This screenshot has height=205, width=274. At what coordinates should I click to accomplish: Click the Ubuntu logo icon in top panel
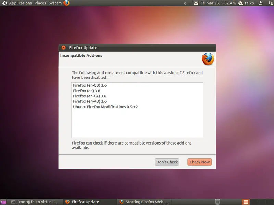[x=4, y=3]
